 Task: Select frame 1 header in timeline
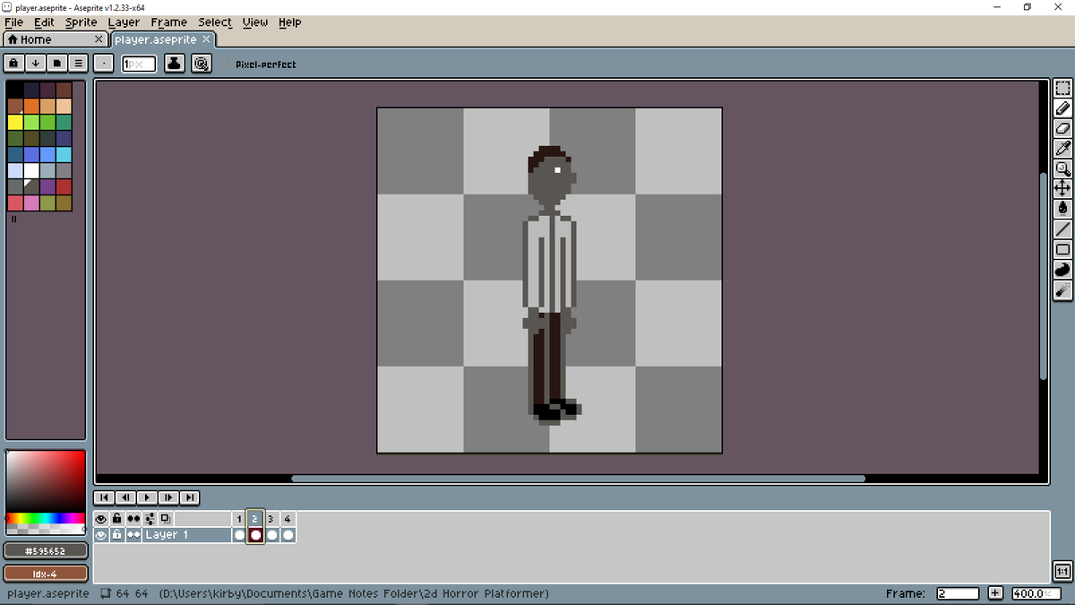(239, 519)
